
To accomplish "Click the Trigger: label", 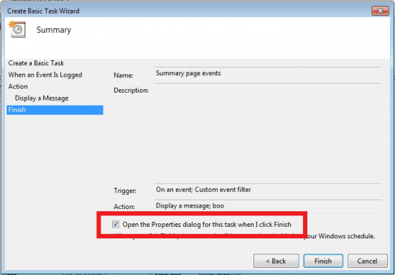I will 125,191.
